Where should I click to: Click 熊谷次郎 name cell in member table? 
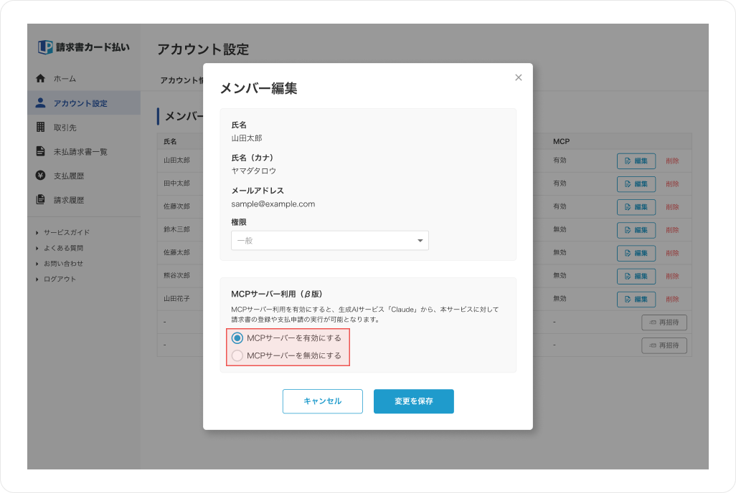[177, 275]
